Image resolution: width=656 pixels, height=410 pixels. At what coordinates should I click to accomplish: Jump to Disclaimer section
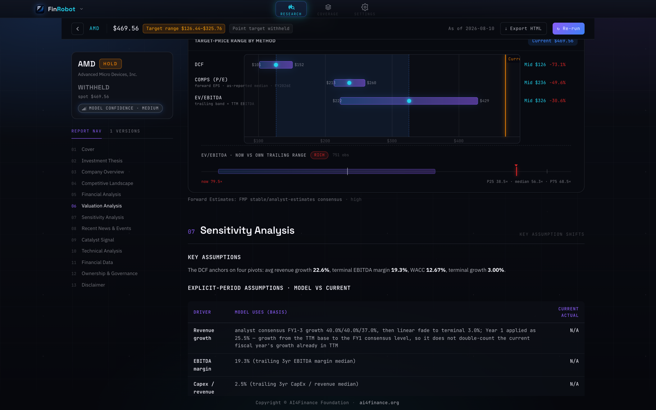[93, 285]
